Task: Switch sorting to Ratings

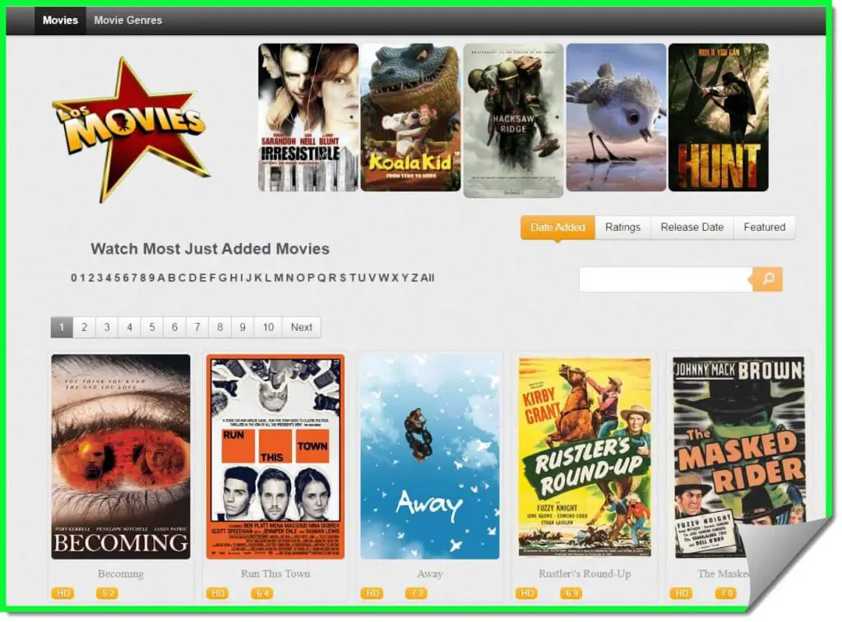Action: 622,228
